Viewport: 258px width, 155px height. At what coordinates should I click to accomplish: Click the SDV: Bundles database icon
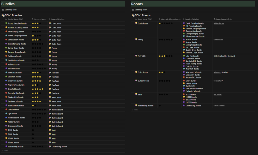coord(3,15)
